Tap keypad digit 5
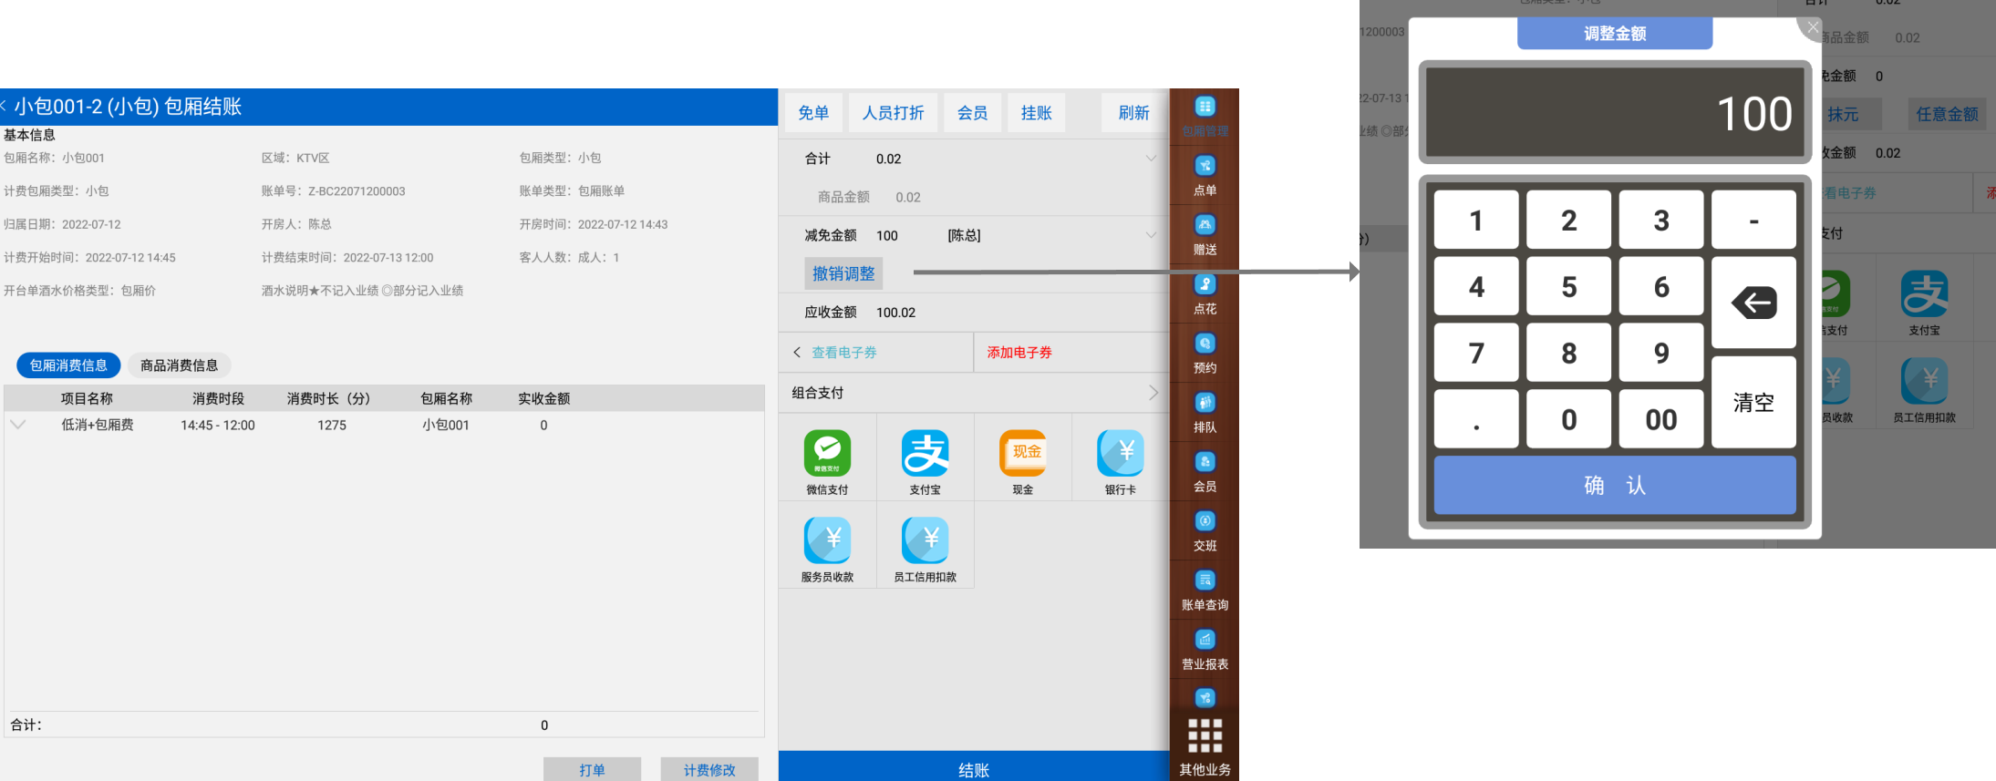 (x=1568, y=286)
